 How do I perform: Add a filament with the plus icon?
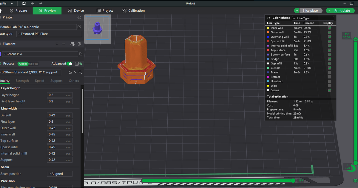point(57,44)
